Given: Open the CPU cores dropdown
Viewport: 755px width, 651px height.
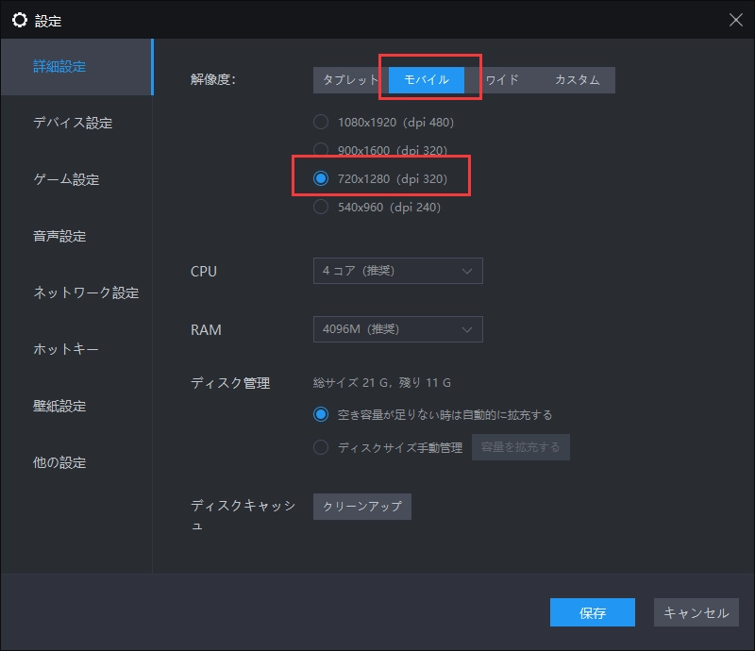Looking at the screenshot, I should point(396,271).
